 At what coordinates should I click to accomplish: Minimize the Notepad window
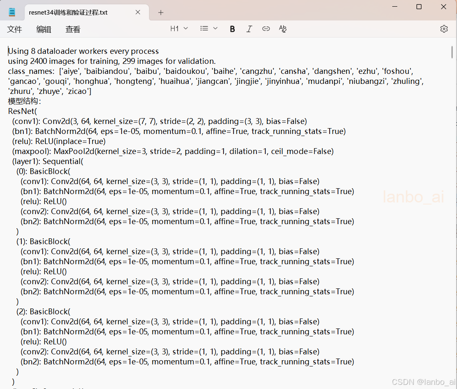click(395, 6)
